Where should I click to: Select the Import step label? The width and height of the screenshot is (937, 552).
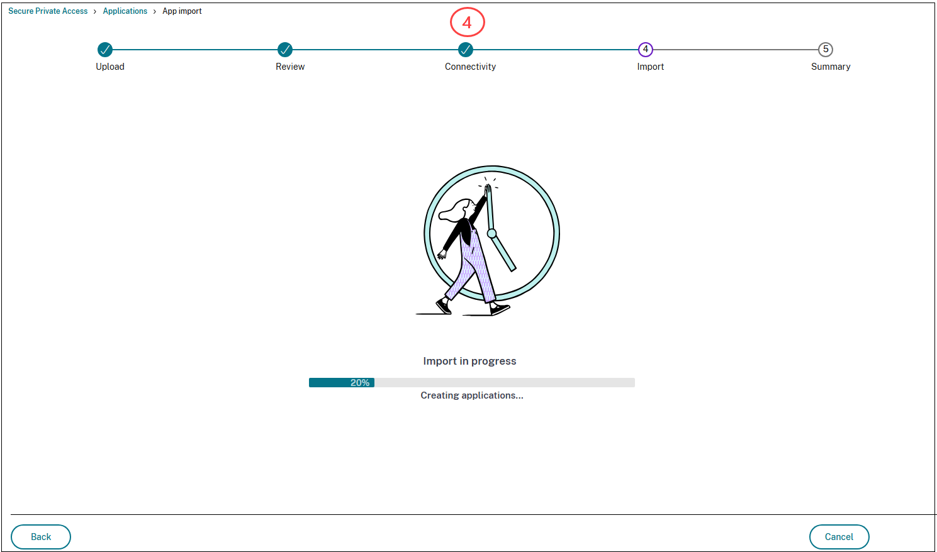tap(650, 66)
